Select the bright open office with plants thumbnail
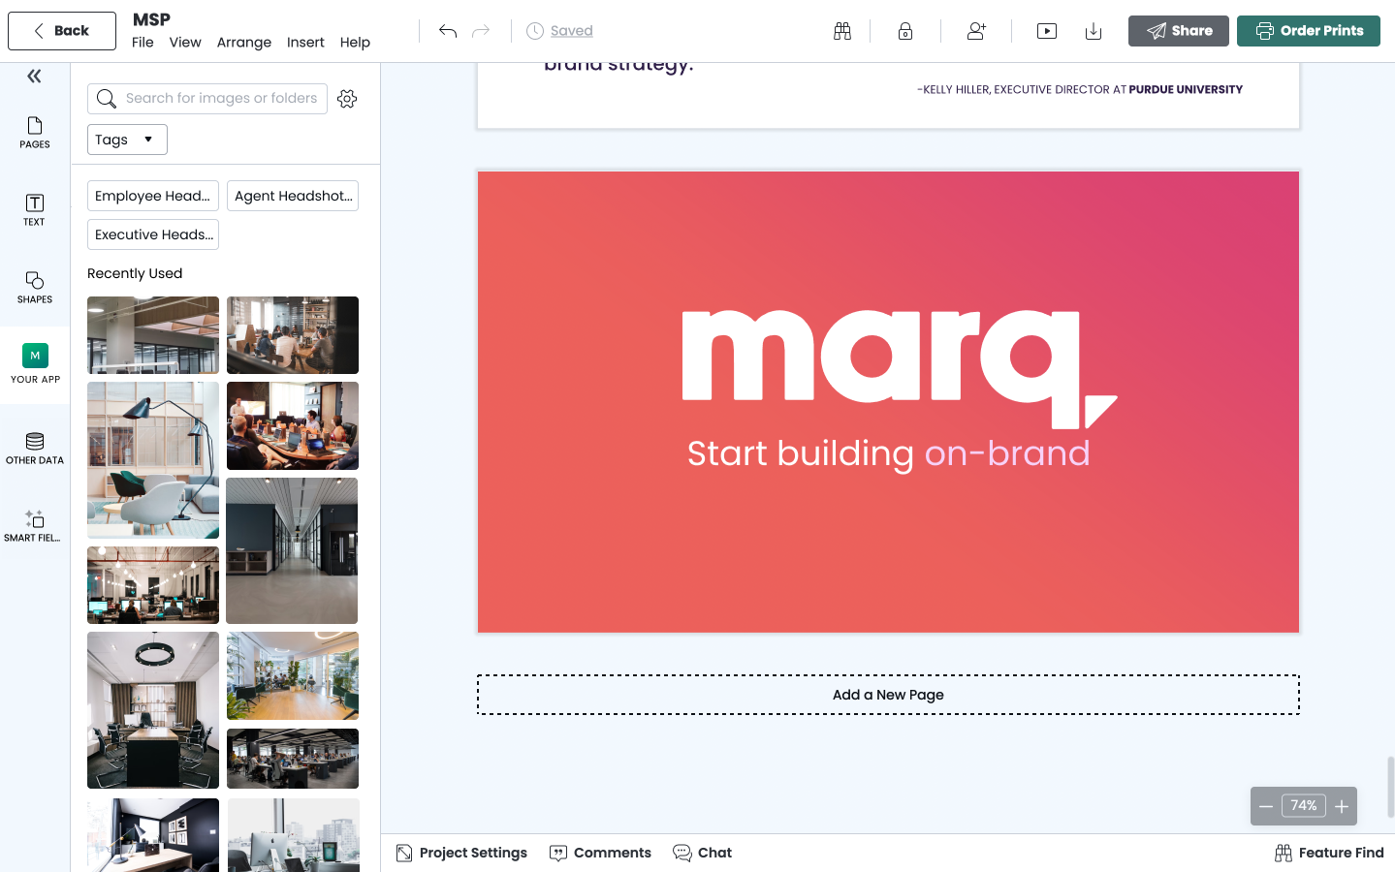The height and width of the screenshot is (872, 1395). pos(293,676)
